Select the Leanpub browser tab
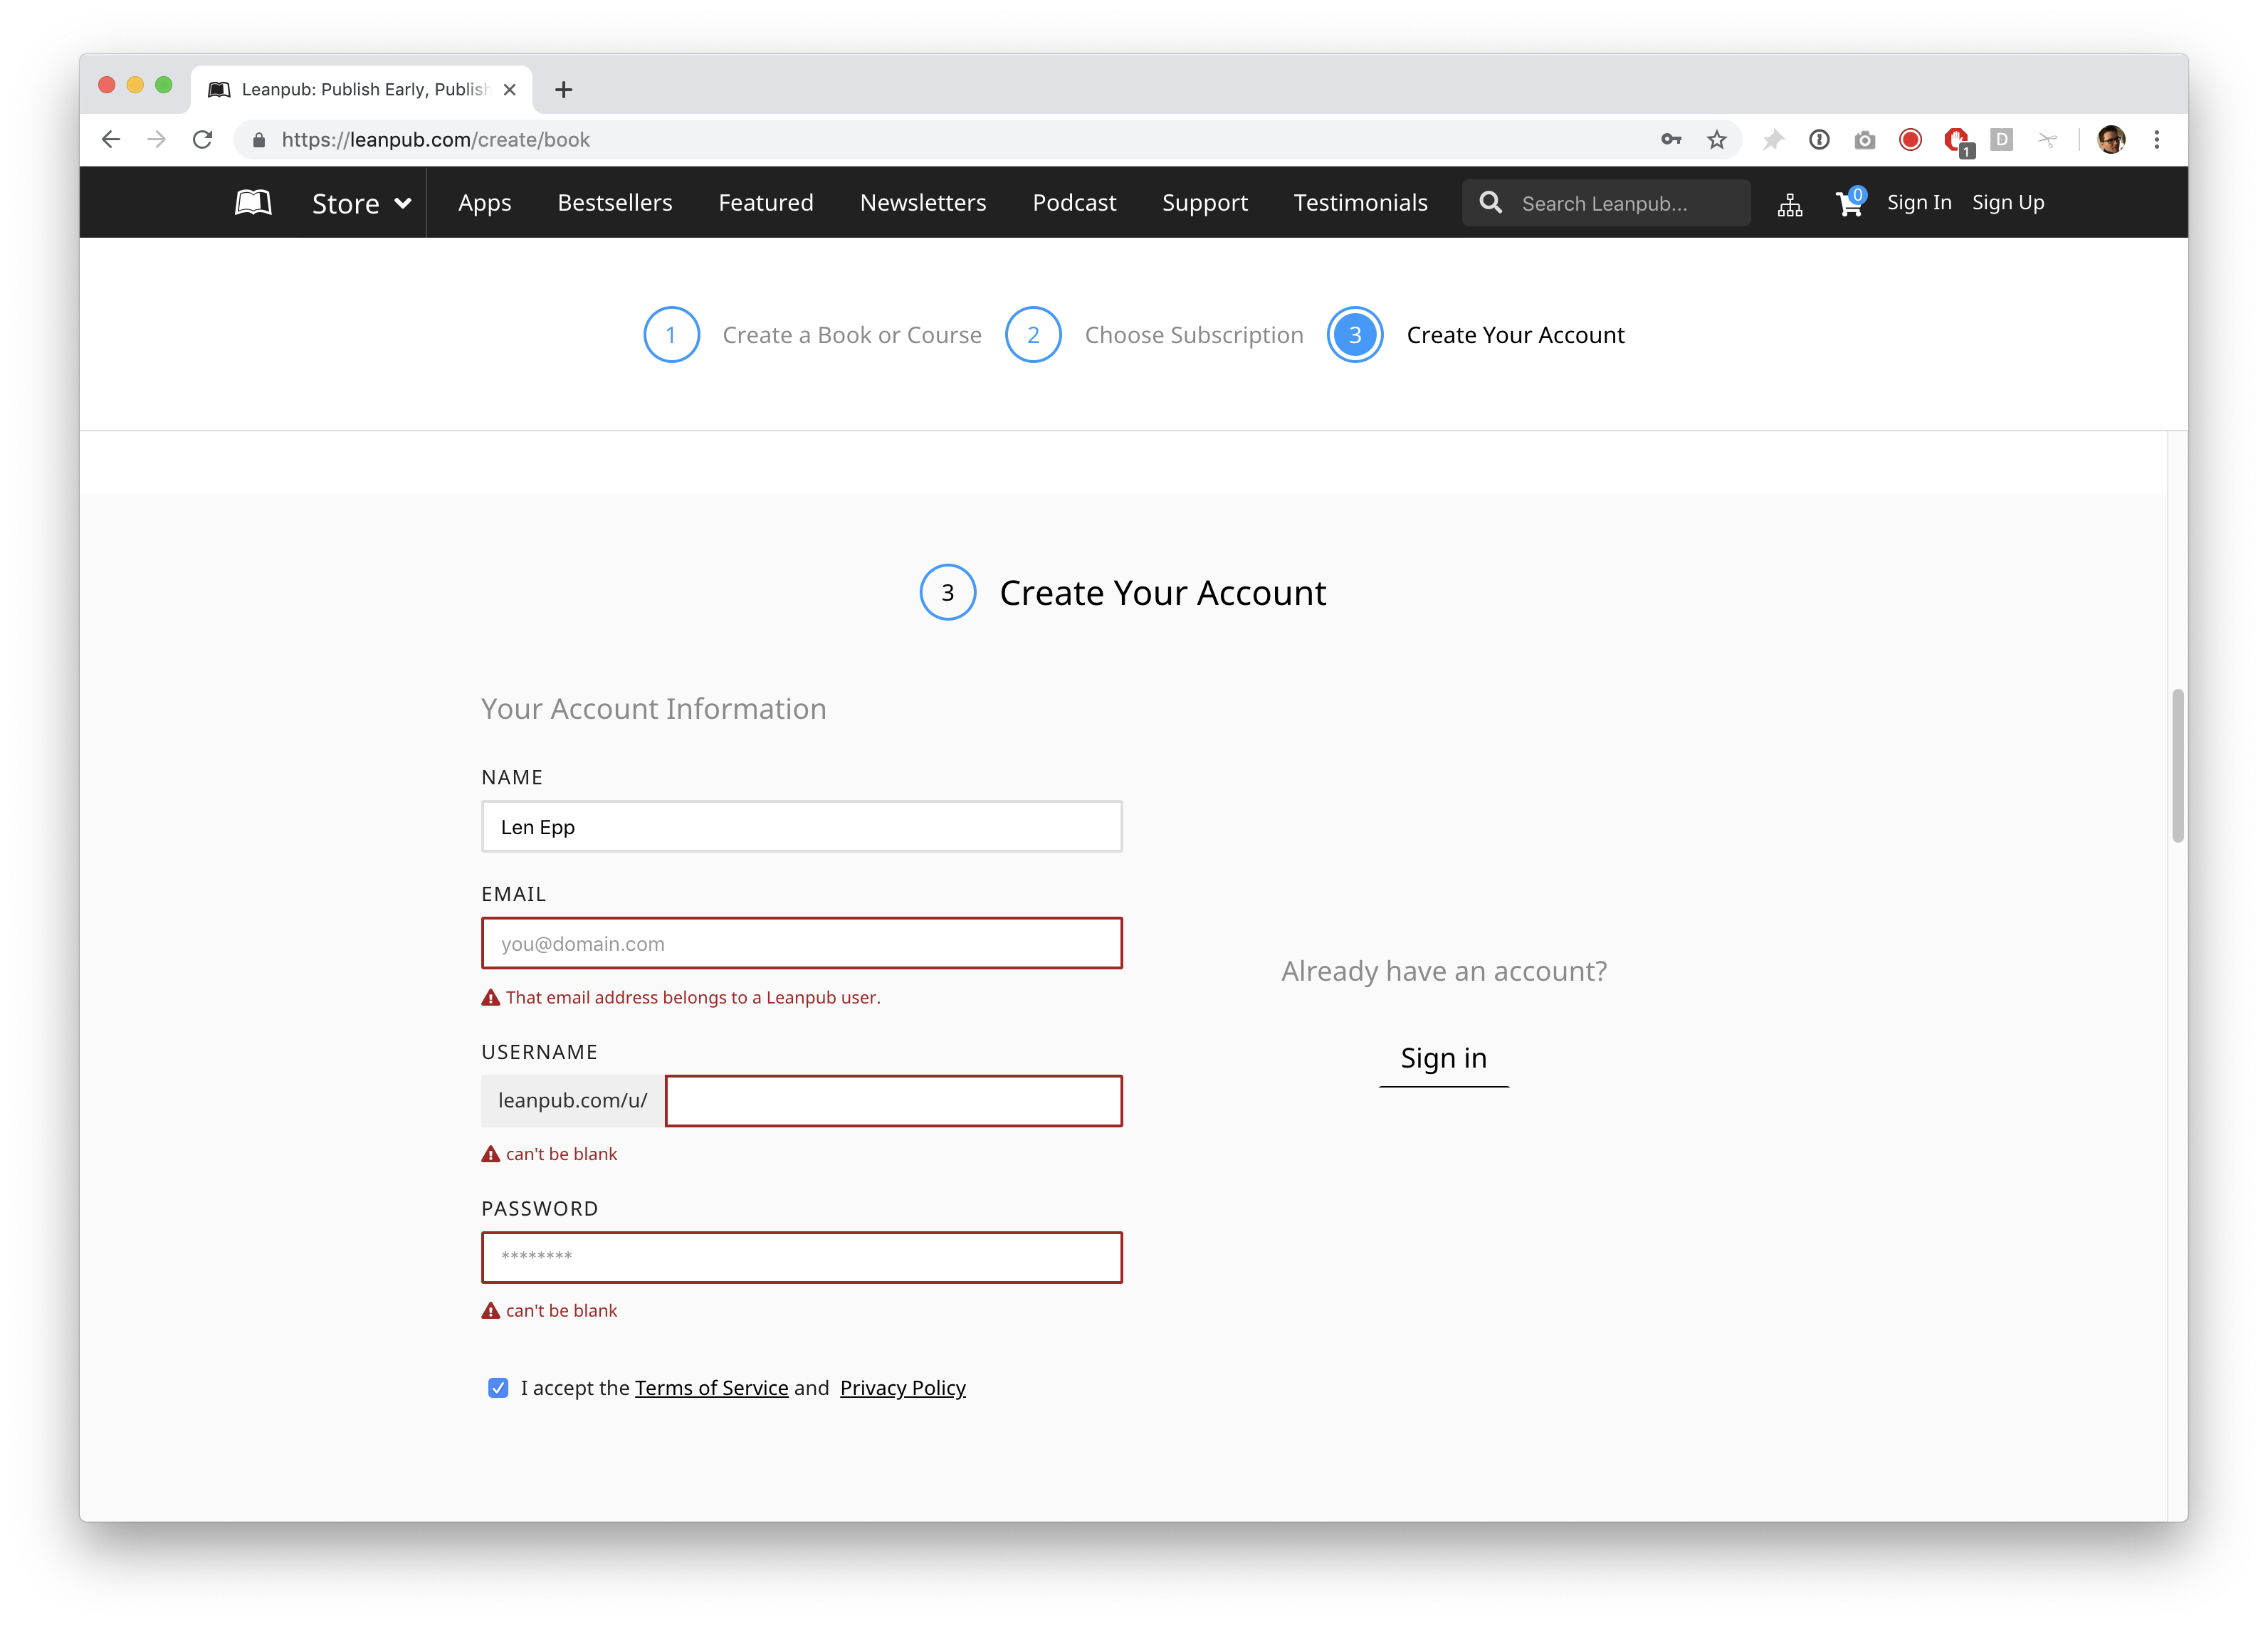 [x=361, y=89]
